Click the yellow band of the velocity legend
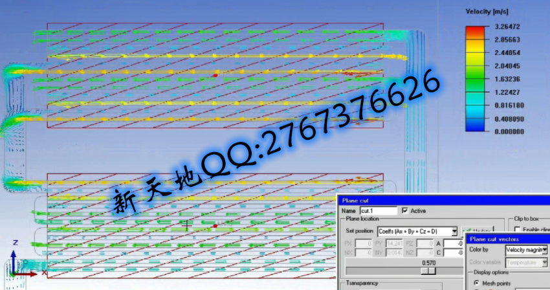The image size is (550, 290). click(475, 59)
